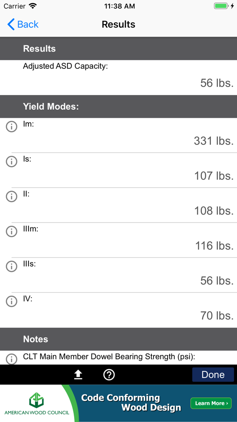Show info for yield mode II
This screenshot has height=422, width=237.
click(x=12, y=196)
